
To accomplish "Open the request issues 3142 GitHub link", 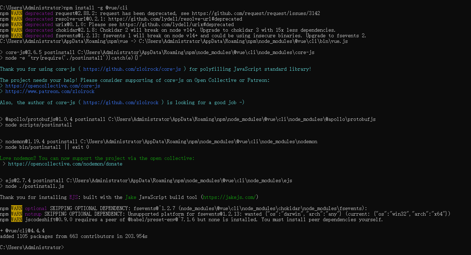I will [x=256, y=13].
